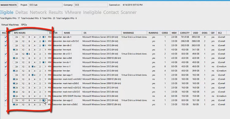Set the hm-dan RPO to 4 hours

pyautogui.click(x=33, y=71)
